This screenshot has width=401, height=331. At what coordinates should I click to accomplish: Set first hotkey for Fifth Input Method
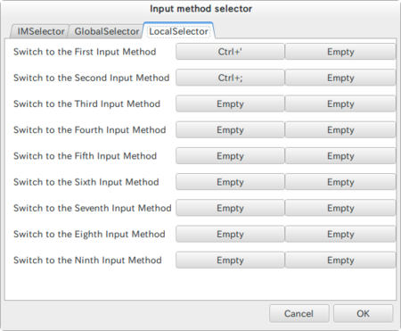(x=230, y=156)
